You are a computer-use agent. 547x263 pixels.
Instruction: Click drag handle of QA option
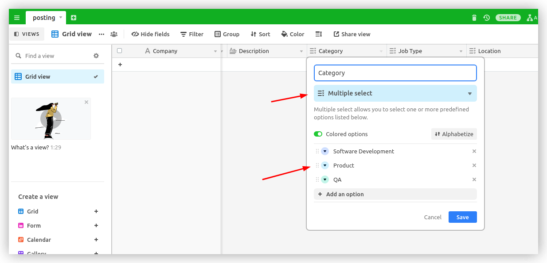[x=317, y=179]
